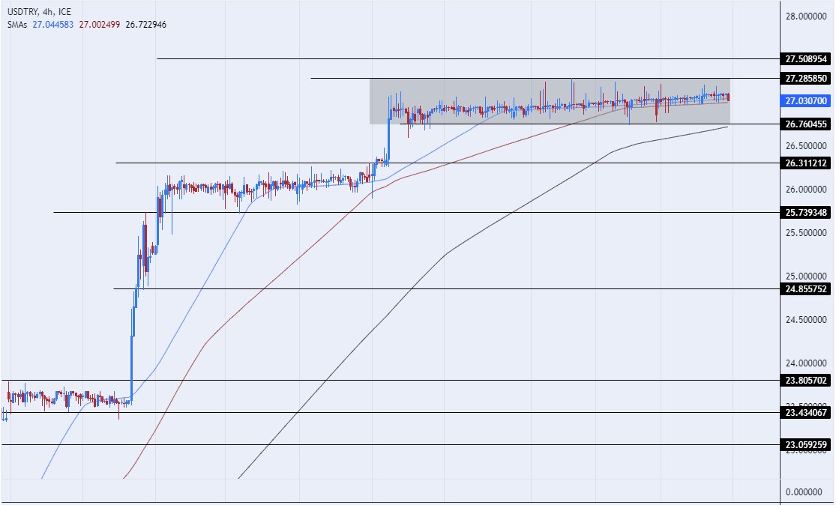
Task: Click the current price label 27.030700
Action: [805, 100]
